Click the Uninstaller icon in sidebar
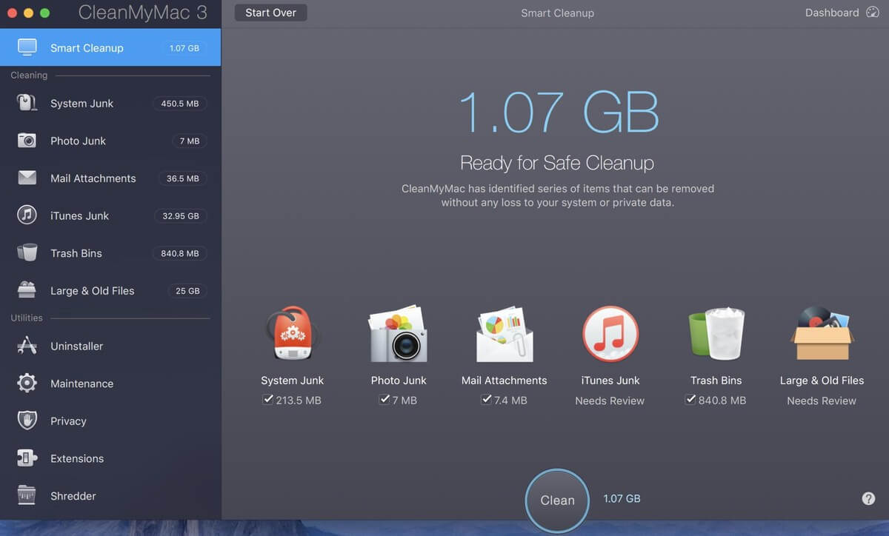Screen dimensions: 889x536 pyautogui.click(x=27, y=346)
